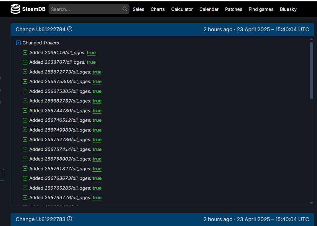Open the Patches section

(233, 9)
